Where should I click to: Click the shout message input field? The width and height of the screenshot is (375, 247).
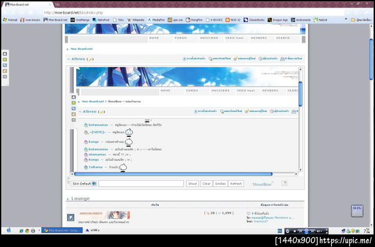pyautogui.click(x=141, y=184)
